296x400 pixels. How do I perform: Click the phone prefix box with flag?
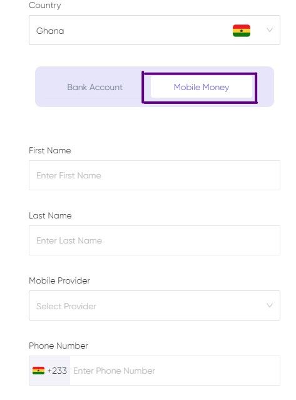[49, 371]
